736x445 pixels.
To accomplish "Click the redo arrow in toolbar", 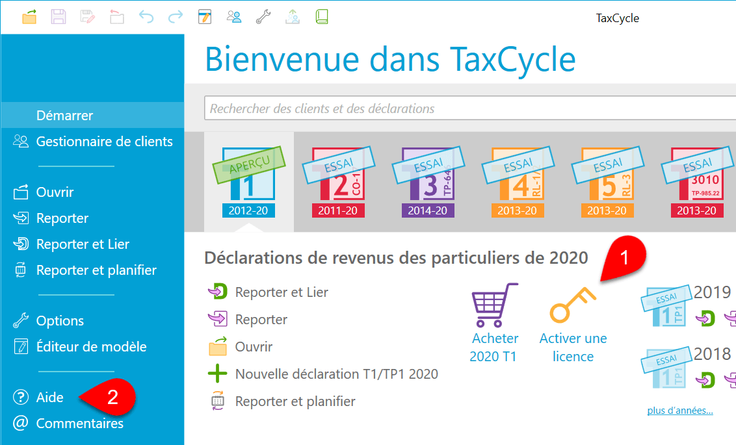I will pyautogui.click(x=176, y=18).
